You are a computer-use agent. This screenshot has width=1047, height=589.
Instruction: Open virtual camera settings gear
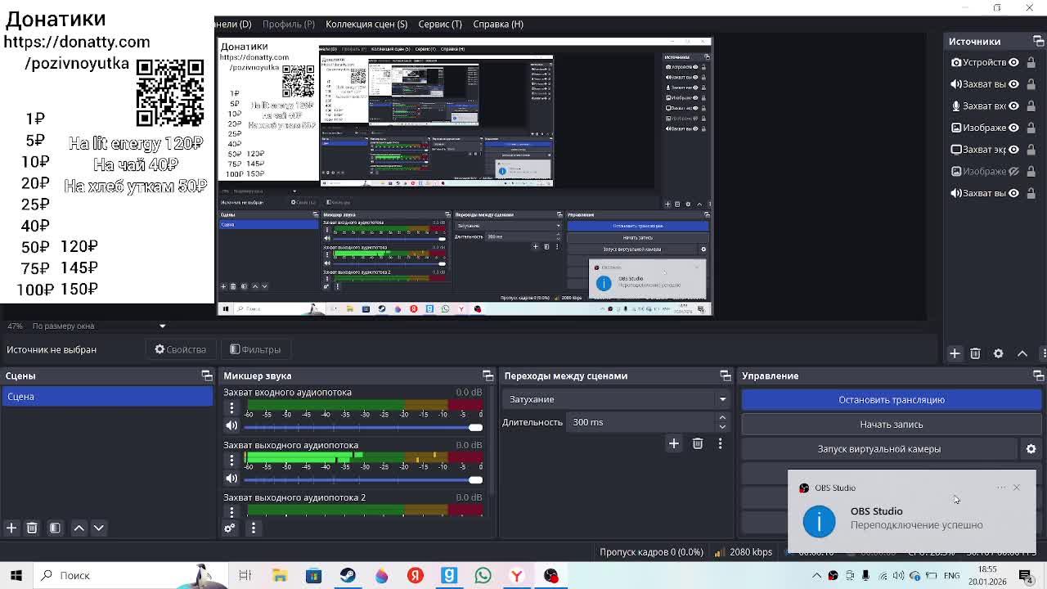coord(1031,449)
